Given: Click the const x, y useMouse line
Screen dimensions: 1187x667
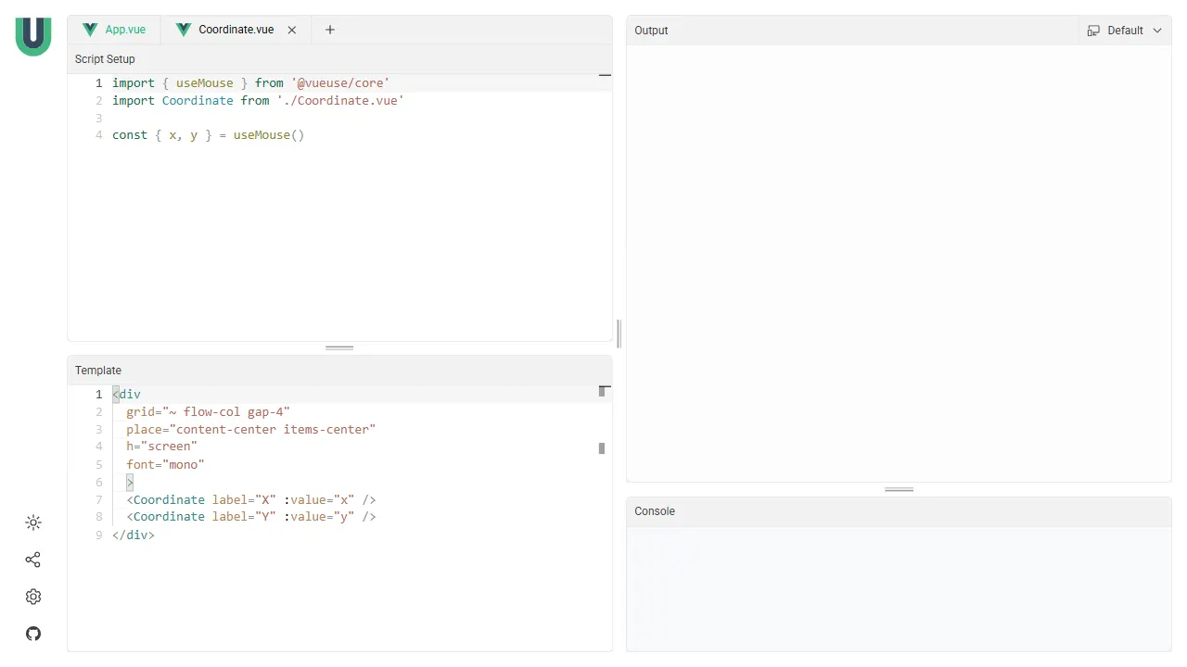Looking at the screenshot, I should 208,135.
